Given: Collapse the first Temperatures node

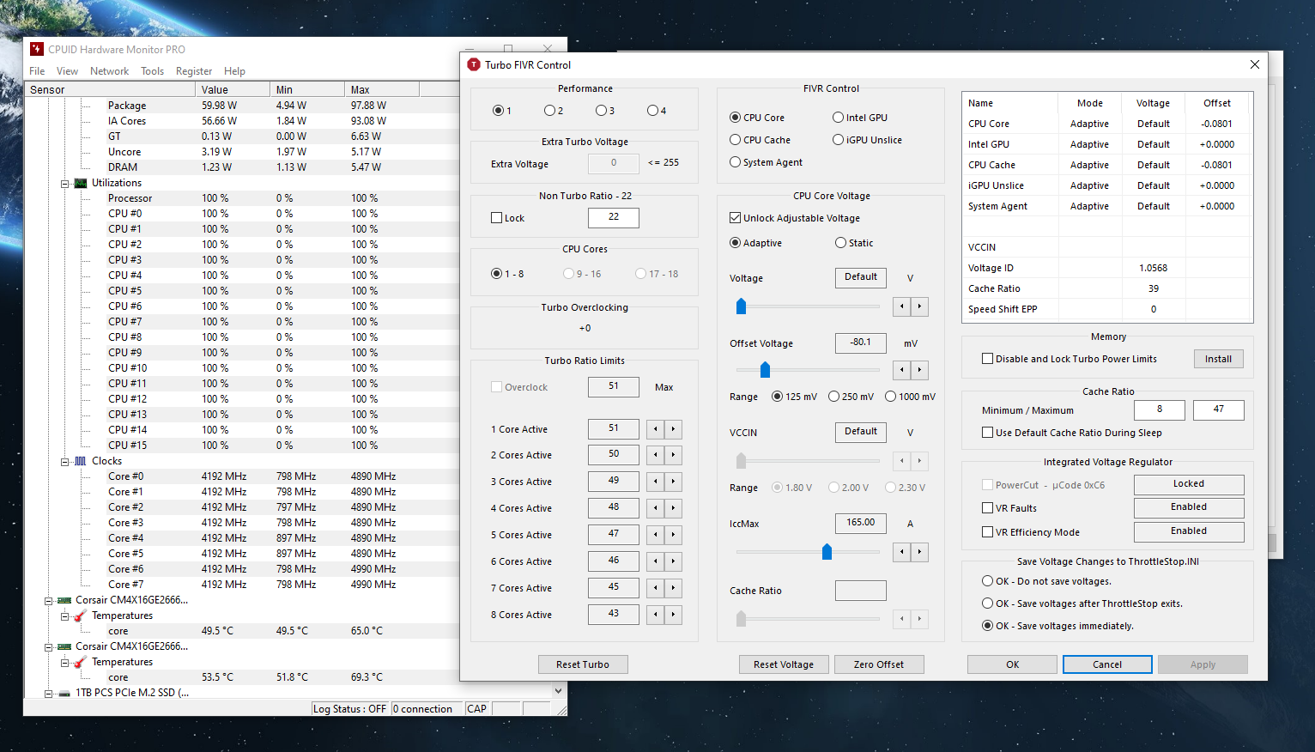Looking at the screenshot, I should click(64, 616).
